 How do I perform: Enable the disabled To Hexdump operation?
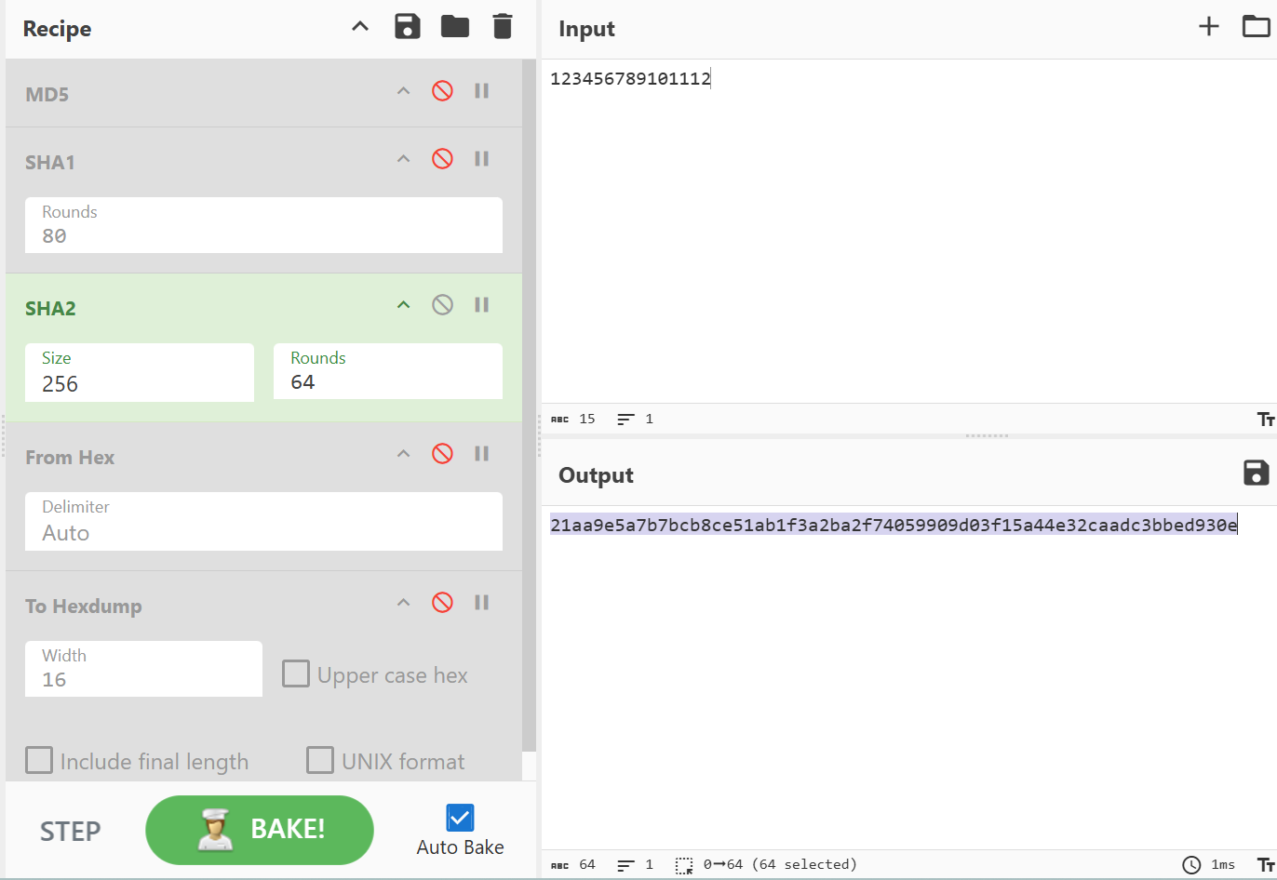point(442,603)
